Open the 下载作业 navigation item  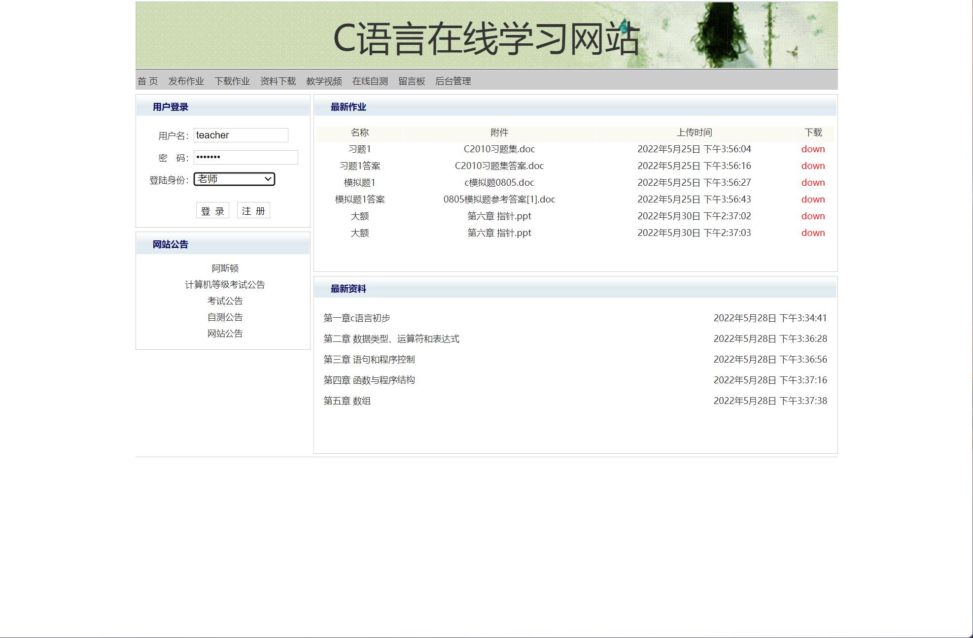233,81
